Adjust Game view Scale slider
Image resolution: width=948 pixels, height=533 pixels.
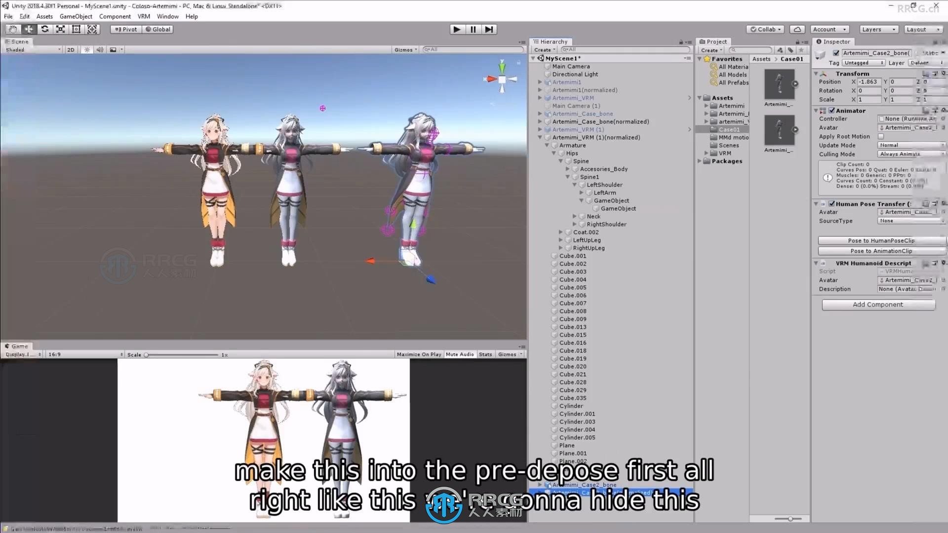(x=182, y=355)
